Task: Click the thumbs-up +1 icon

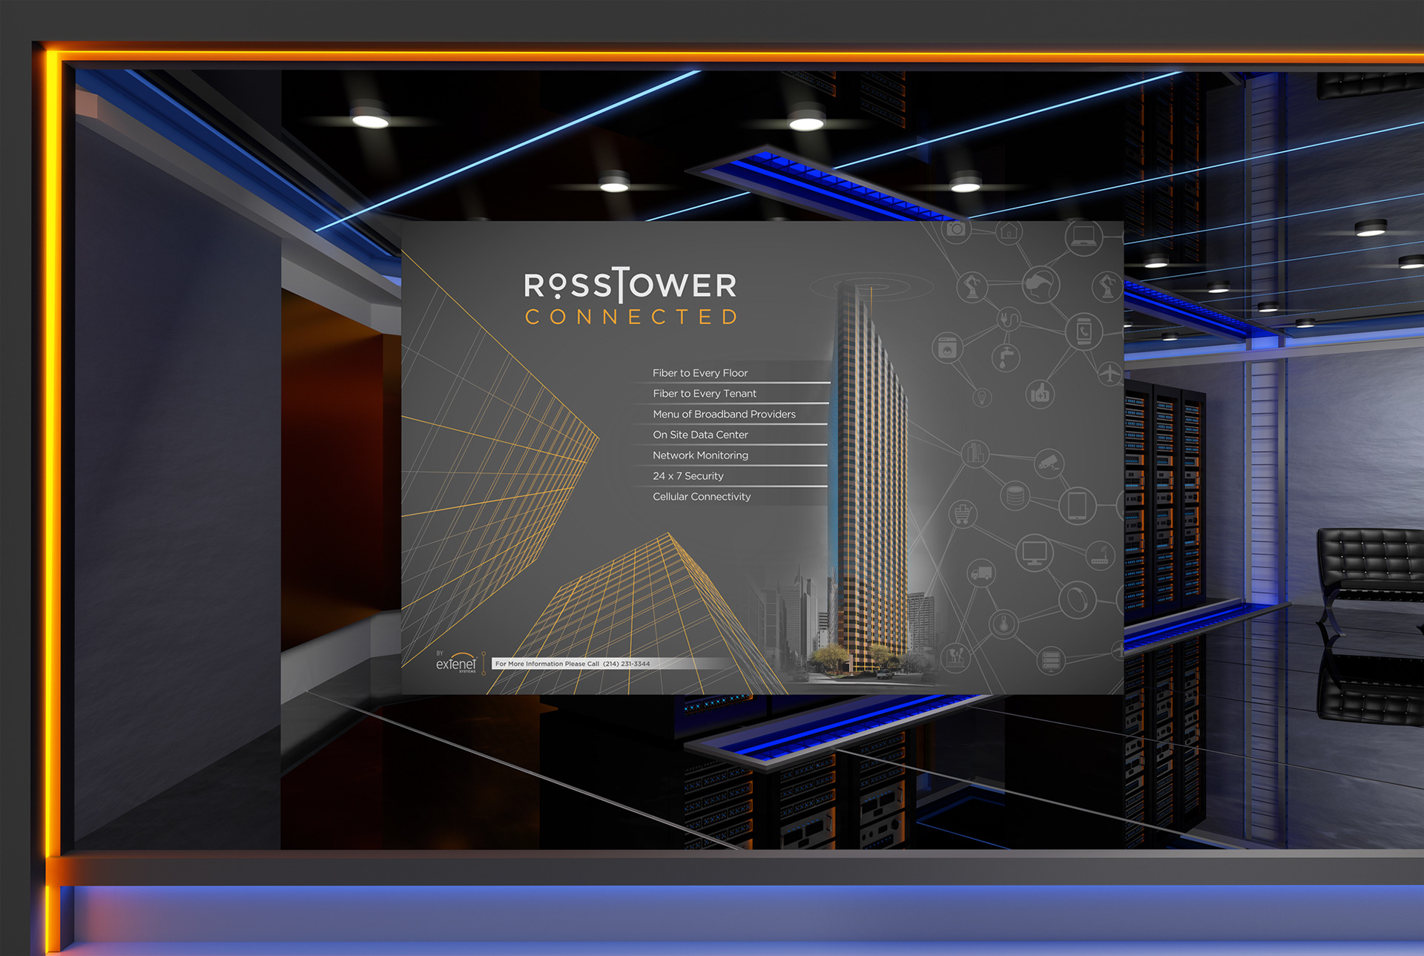Action: (1040, 393)
